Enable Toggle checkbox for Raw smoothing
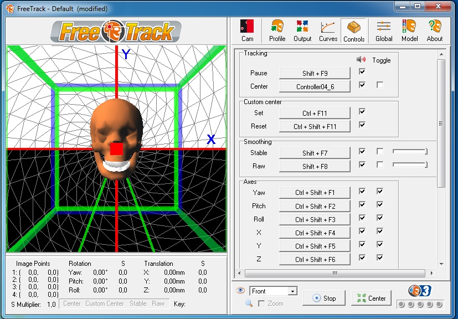458x319 pixels. click(x=380, y=164)
